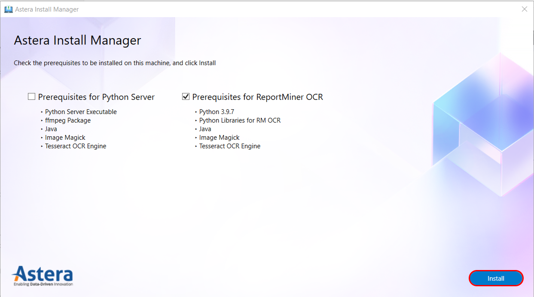Select the Python Server Executable item

click(x=81, y=112)
